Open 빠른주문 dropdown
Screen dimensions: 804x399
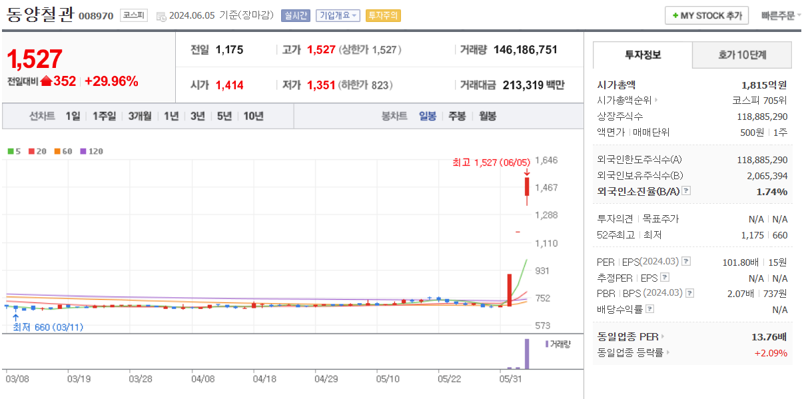781,15
